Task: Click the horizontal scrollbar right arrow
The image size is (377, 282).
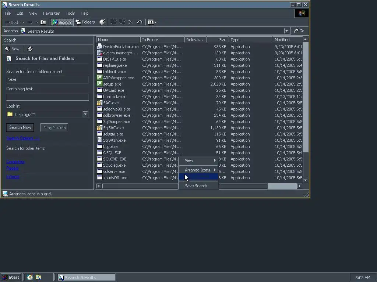Action: point(300,186)
